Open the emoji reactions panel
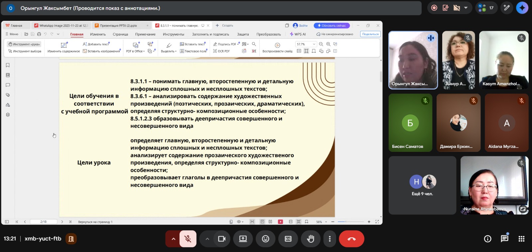The height and width of the screenshot is (252, 532). click(265, 239)
